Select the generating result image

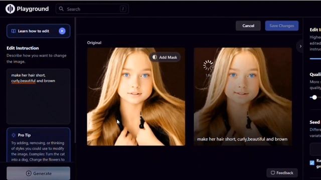coord(243,96)
